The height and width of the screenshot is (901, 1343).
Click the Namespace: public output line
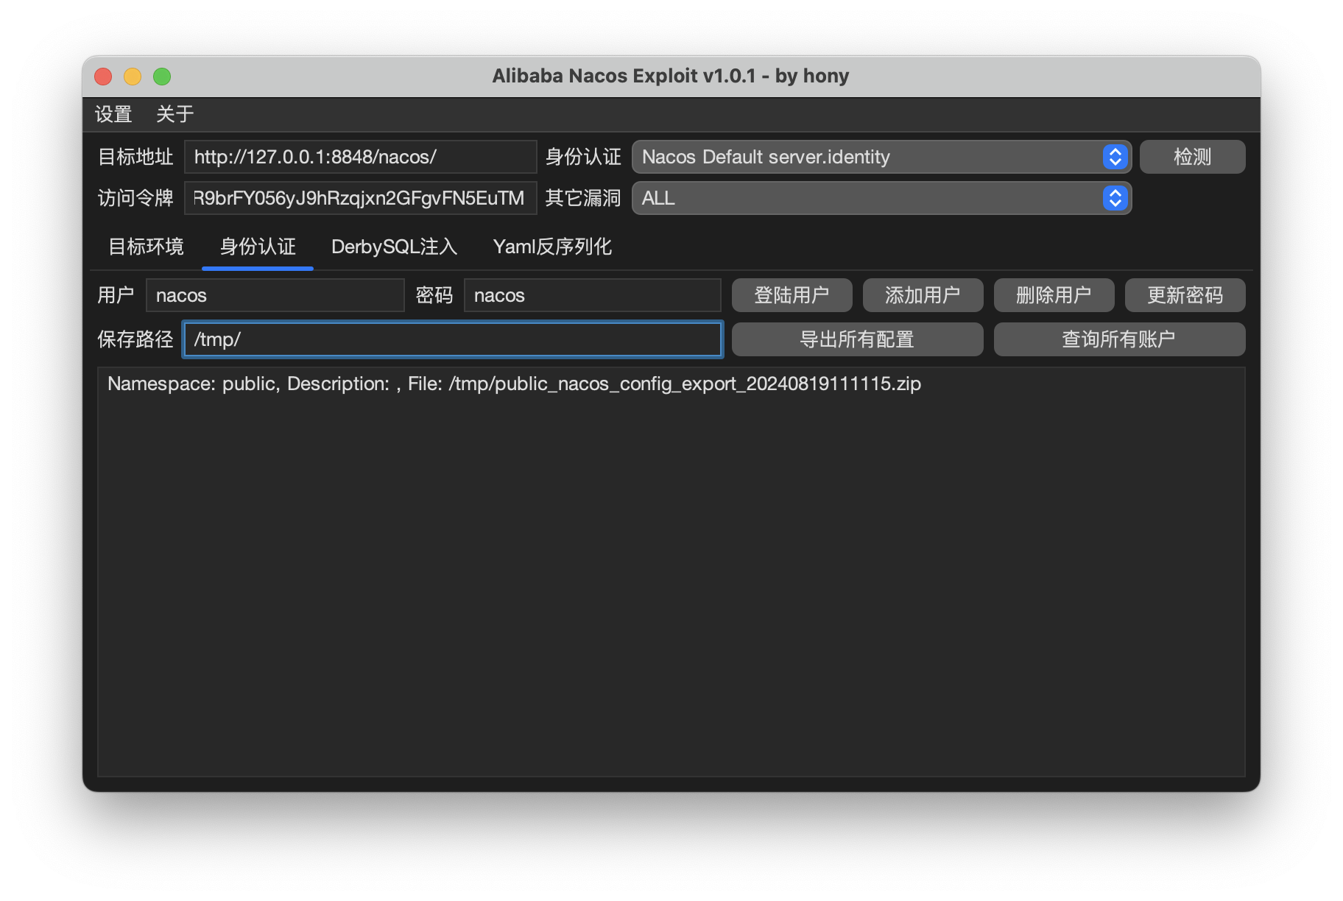pyautogui.click(x=514, y=384)
